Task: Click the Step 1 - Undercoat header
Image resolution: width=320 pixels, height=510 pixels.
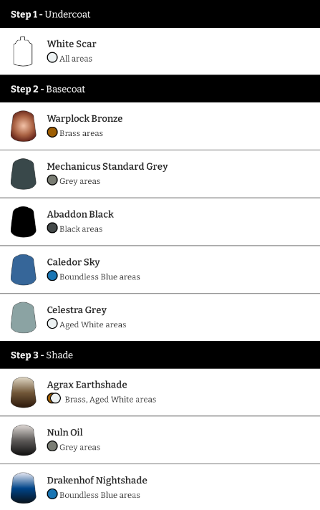Action: [160, 14]
